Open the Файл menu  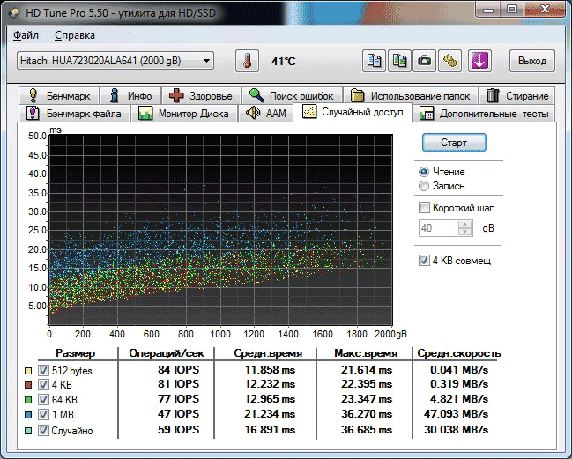pos(26,35)
